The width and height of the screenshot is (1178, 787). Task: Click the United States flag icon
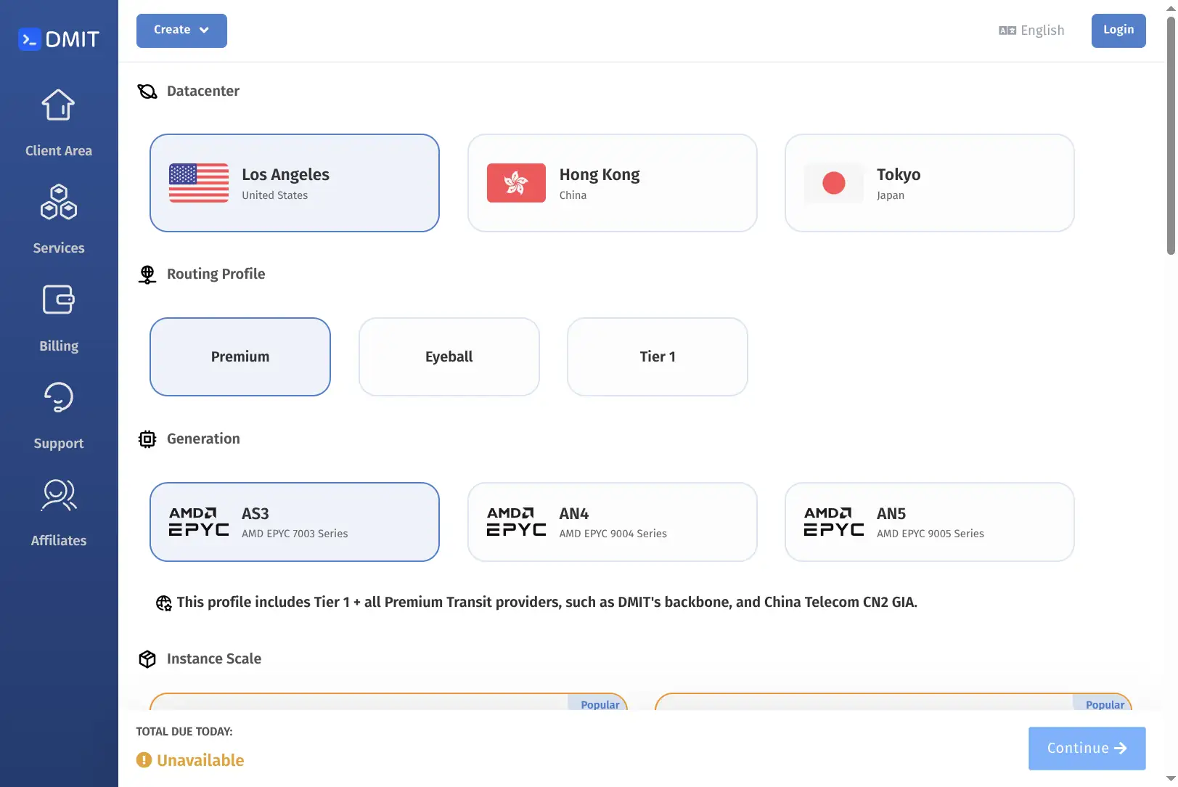click(x=199, y=183)
